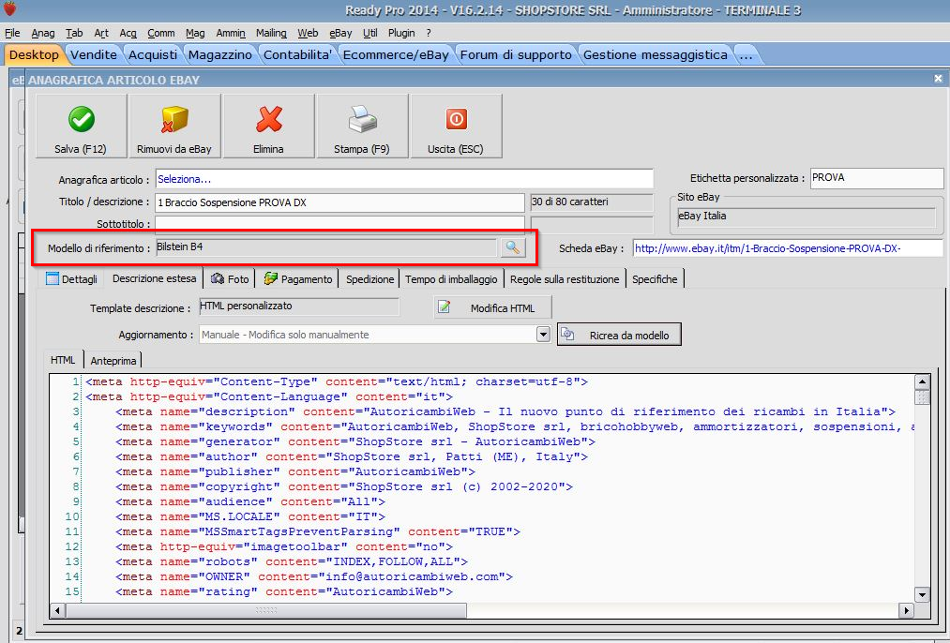
Task: Open the Gestione messaggistica tab
Action: [x=655, y=54]
